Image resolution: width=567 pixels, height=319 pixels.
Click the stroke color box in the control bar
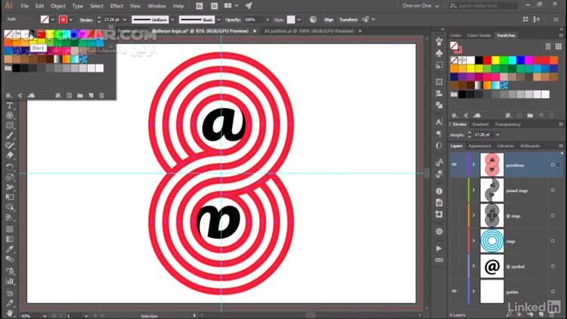[x=62, y=19]
